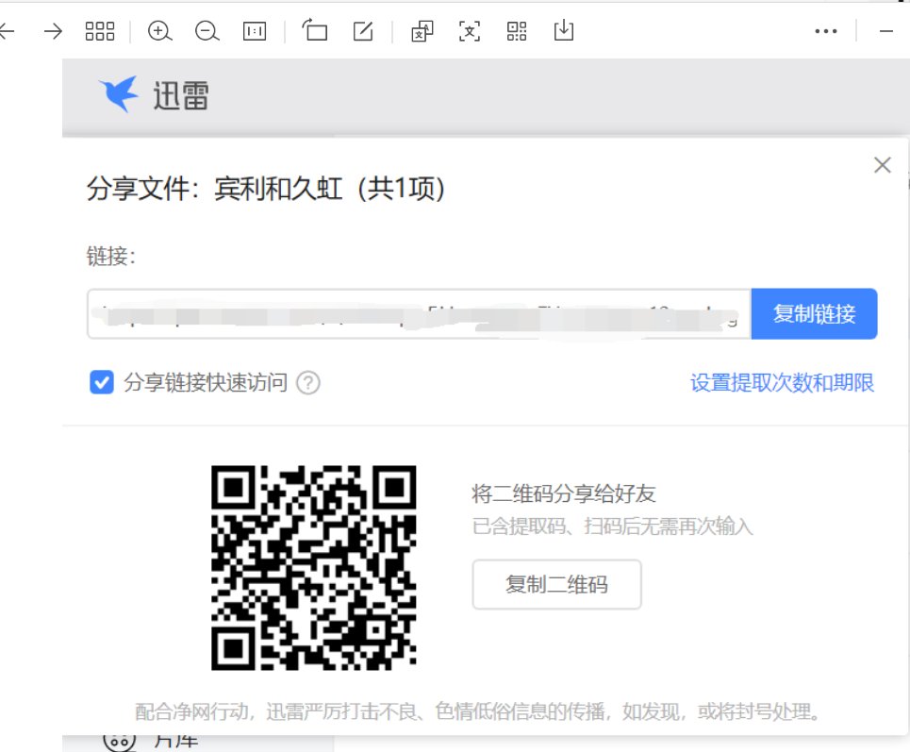Go forward with the right arrow icon

53,31
